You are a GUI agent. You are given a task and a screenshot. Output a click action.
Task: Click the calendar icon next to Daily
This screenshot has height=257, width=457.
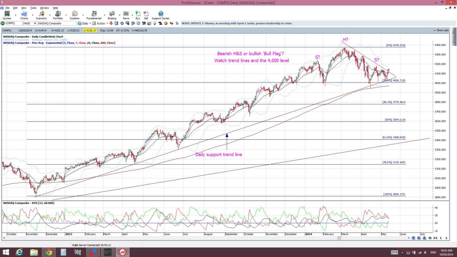coord(79,23)
